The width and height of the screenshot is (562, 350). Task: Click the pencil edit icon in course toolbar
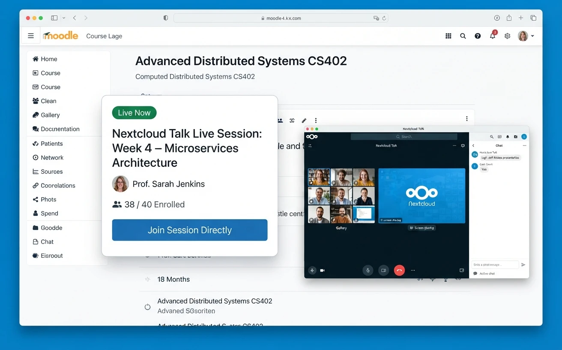click(x=304, y=121)
